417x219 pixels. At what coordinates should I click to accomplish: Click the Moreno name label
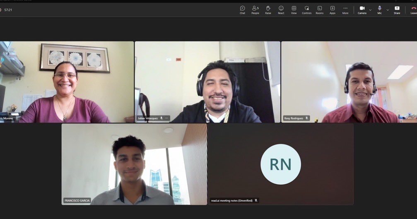pos(7,118)
